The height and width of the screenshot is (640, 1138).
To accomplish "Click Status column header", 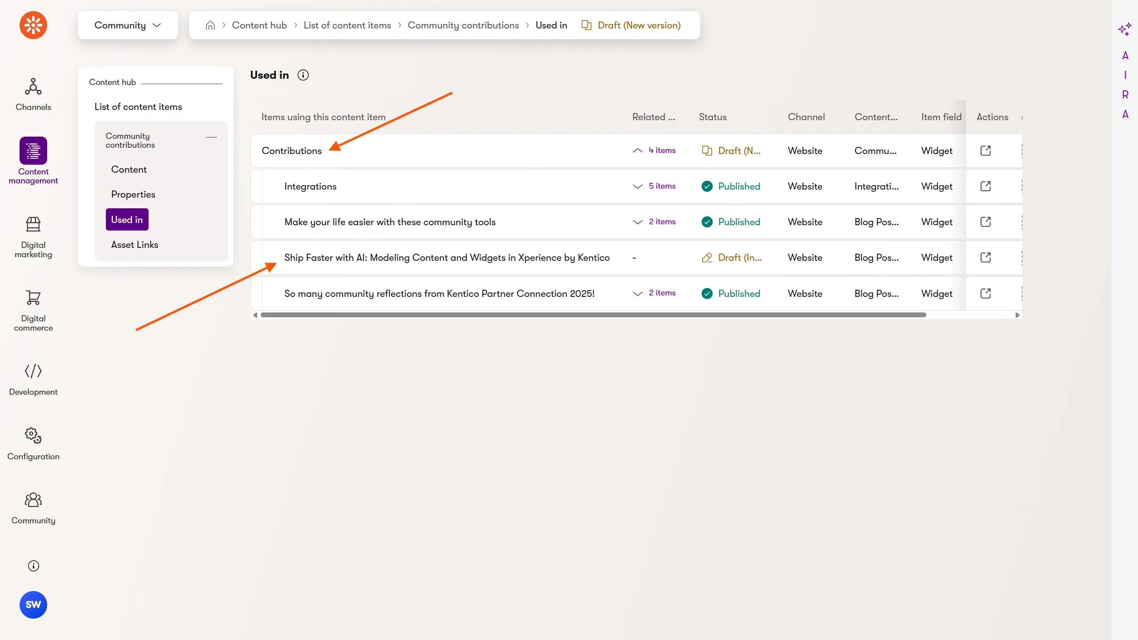I will (712, 117).
